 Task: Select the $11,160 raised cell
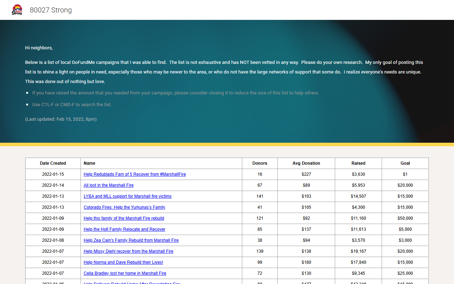click(x=358, y=218)
